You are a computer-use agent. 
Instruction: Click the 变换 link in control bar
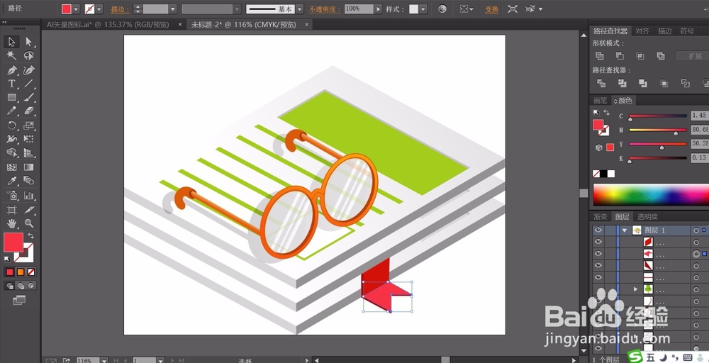coord(491,9)
